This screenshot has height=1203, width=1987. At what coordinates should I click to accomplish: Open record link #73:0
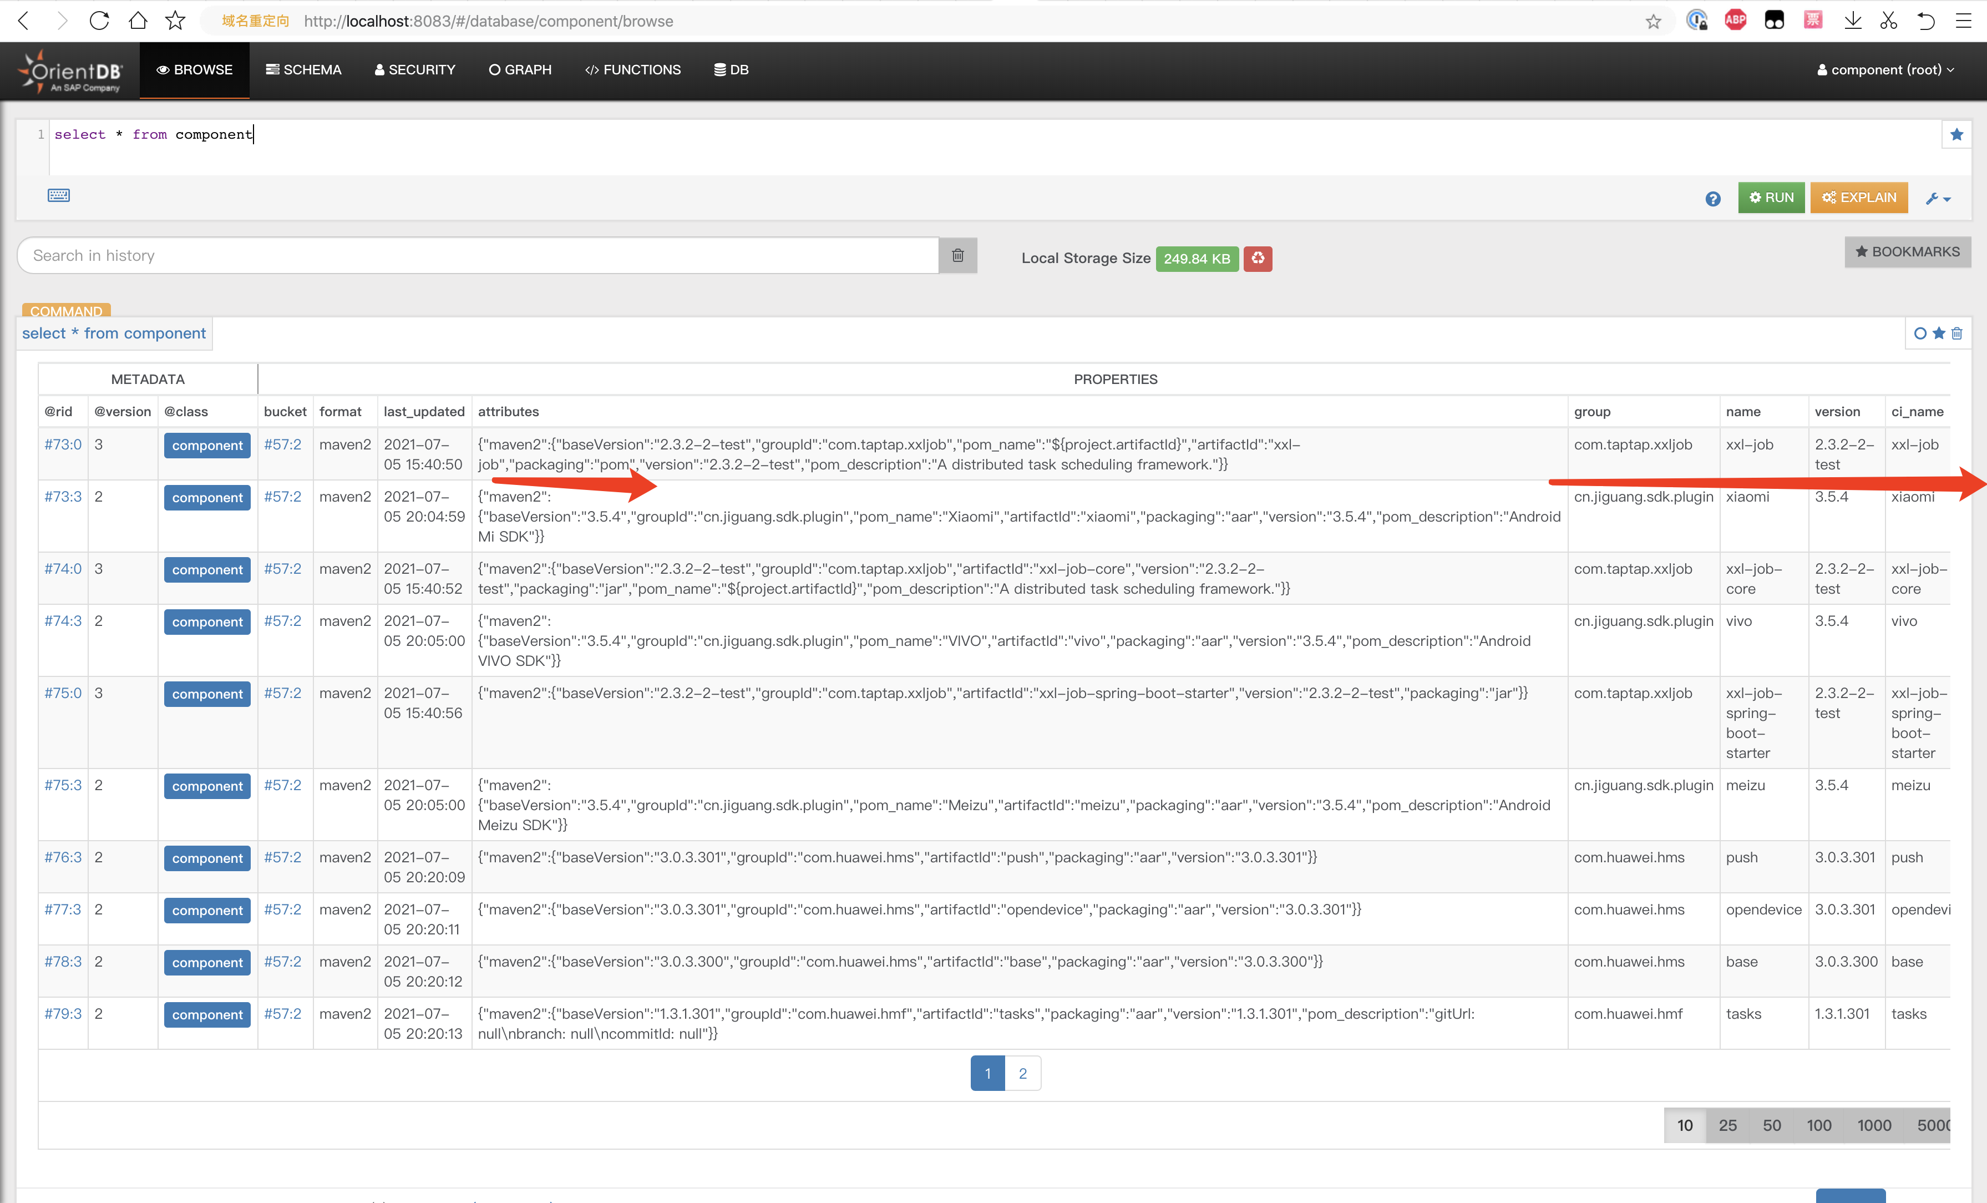63,444
